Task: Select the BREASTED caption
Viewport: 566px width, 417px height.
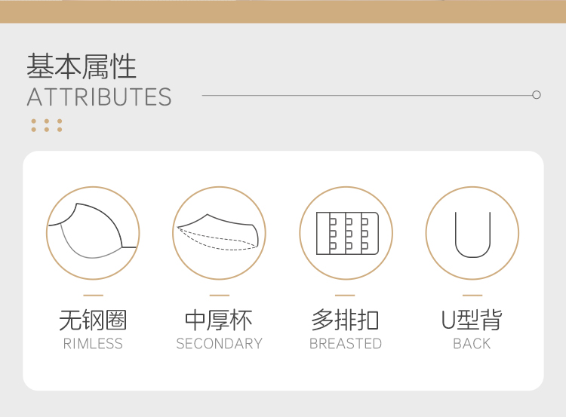Action: [346, 344]
